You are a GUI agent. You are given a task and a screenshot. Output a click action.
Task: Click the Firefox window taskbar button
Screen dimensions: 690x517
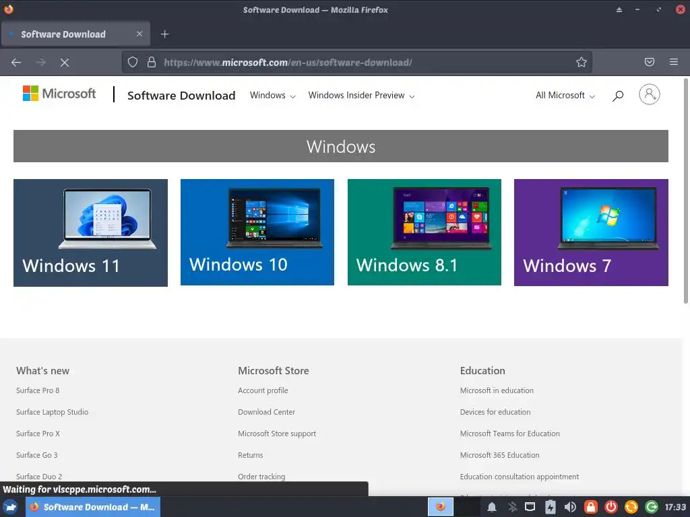(x=93, y=507)
